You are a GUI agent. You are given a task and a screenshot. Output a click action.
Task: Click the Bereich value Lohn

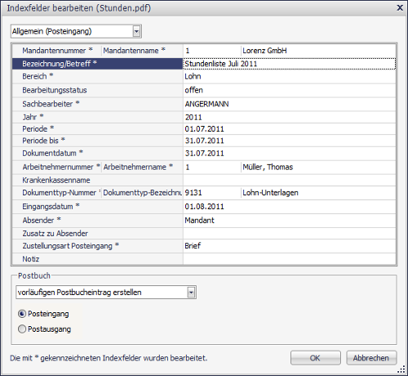click(x=290, y=77)
